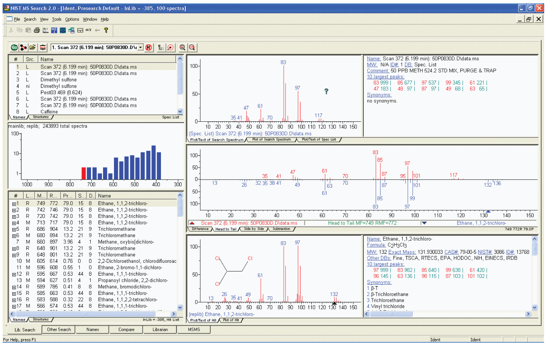548x347 pixels.
Task: Click the tree hierarchy icon beside dropdown
Action: 161,47
